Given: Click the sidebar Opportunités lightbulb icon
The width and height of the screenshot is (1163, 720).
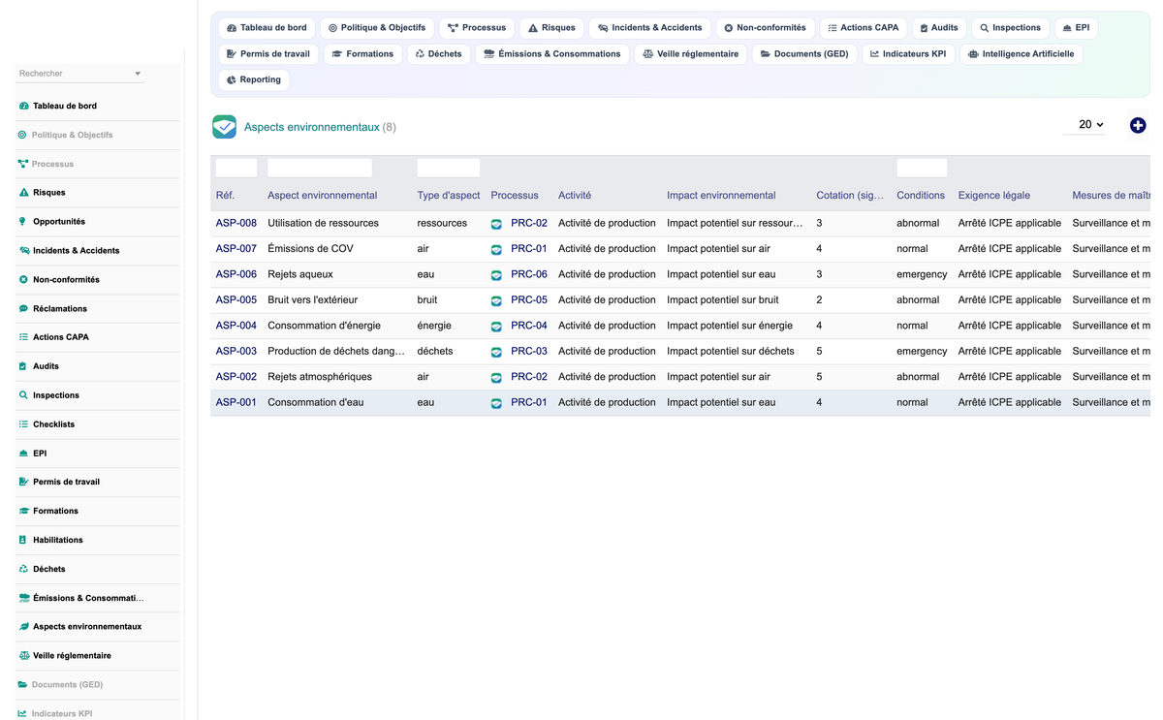Looking at the screenshot, I should (23, 222).
